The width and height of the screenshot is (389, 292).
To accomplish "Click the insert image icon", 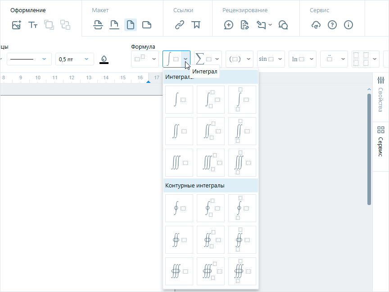I will 17,25.
